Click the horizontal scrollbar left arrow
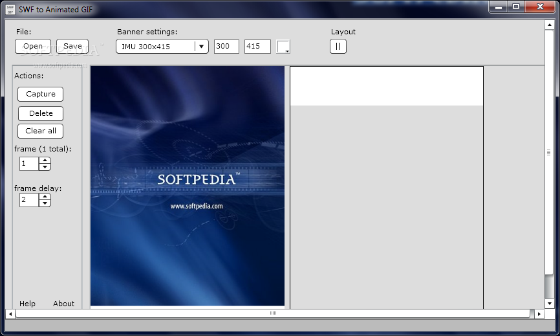Image resolution: width=560 pixels, height=336 pixels. click(x=10, y=314)
